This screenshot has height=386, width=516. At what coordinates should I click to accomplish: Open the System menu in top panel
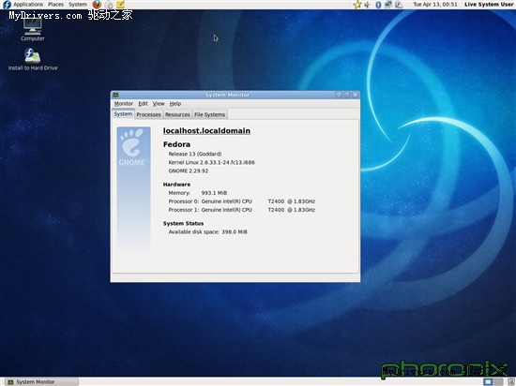coord(78,5)
